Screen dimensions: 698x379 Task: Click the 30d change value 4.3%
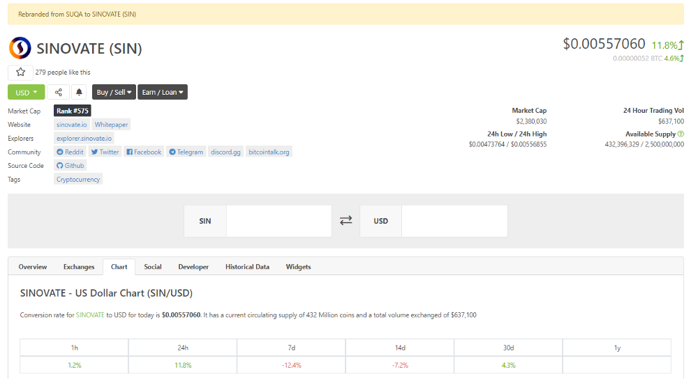point(508,365)
